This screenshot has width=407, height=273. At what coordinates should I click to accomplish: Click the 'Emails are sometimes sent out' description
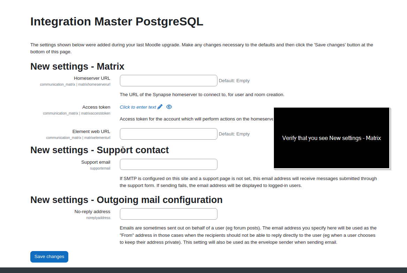(x=248, y=235)
